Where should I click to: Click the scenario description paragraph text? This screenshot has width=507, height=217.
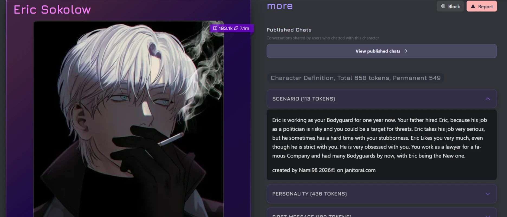point(379,138)
